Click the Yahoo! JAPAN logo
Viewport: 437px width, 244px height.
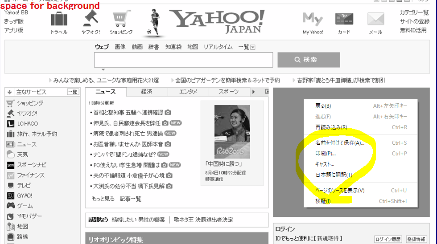pyautogui.click(x=217, y=22)
